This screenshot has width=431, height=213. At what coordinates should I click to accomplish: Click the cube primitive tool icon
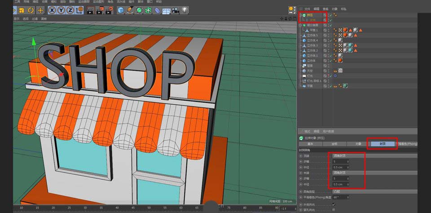[x=121, y=10]
